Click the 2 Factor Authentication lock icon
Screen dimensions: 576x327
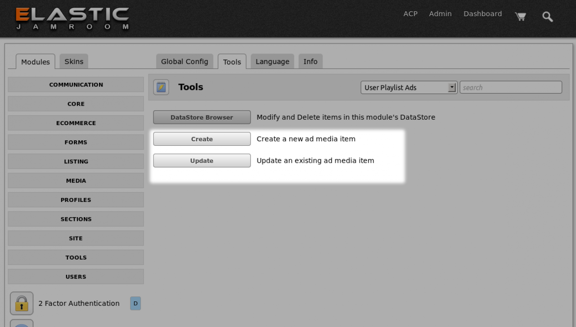[22, 304]
